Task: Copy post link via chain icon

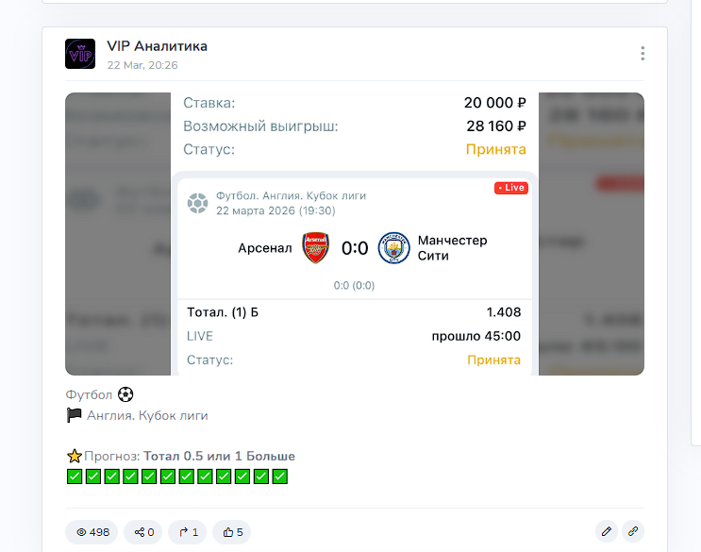Action: click(633, 531)
